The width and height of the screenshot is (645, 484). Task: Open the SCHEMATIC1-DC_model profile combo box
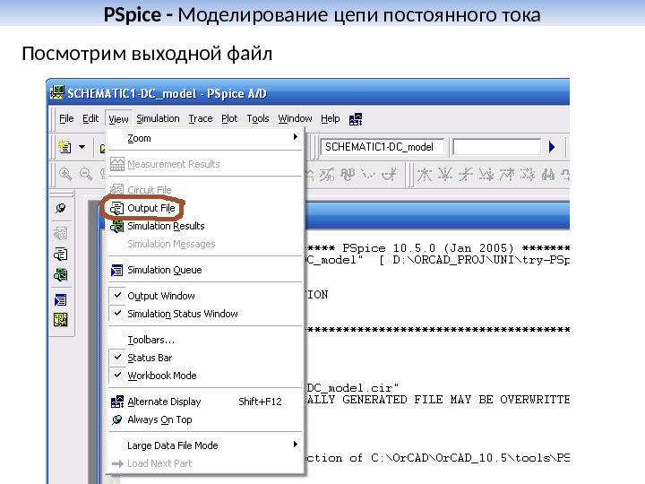coord(383,147)
